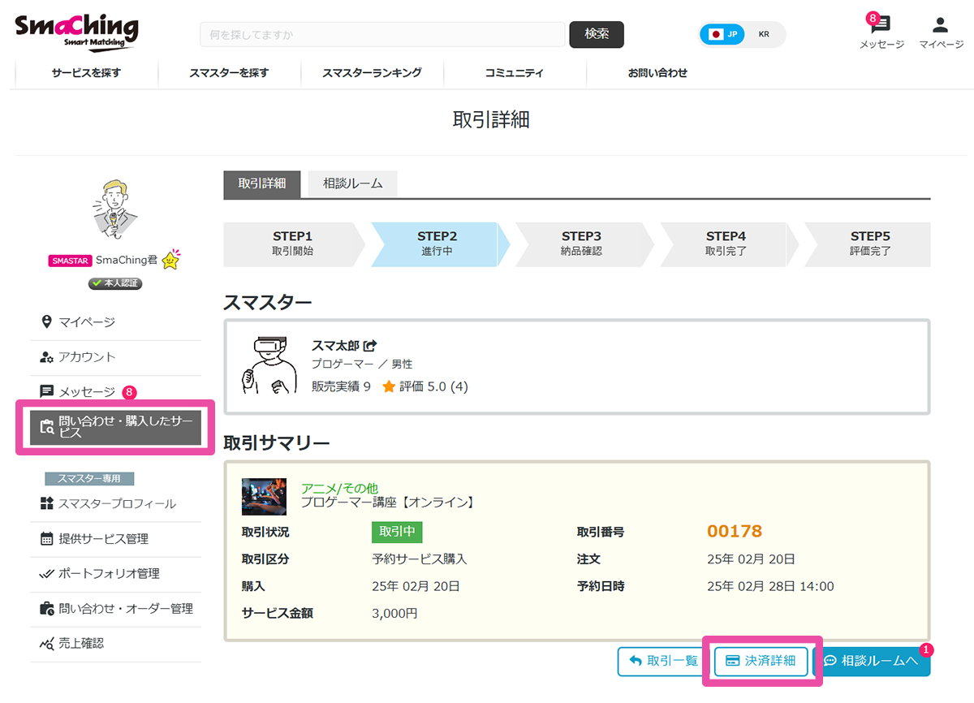Open My Page profile icon in header
Screen dimensions: 974x703
(x=940, y=26)
